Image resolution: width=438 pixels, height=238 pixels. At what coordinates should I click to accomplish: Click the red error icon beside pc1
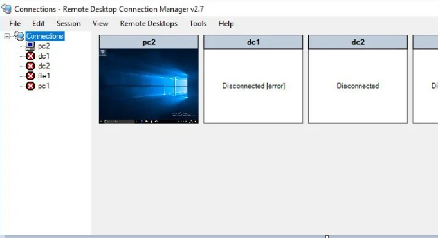(x=30, y=86)
